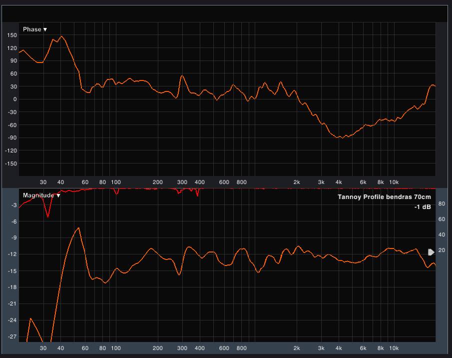Click the white coherence threshold arrow marker

432,252
